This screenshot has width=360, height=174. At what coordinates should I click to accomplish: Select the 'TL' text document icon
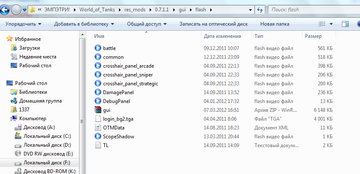click(x=98, y=145)
